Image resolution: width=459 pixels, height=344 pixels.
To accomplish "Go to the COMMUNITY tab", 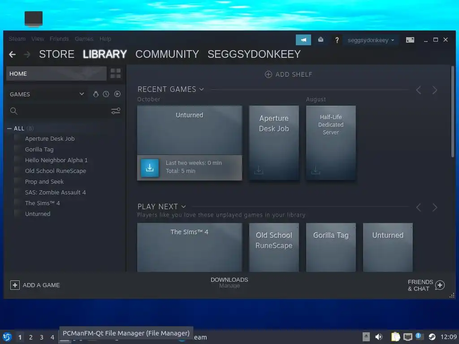I will pyautogui.click(x=167, y=54).
